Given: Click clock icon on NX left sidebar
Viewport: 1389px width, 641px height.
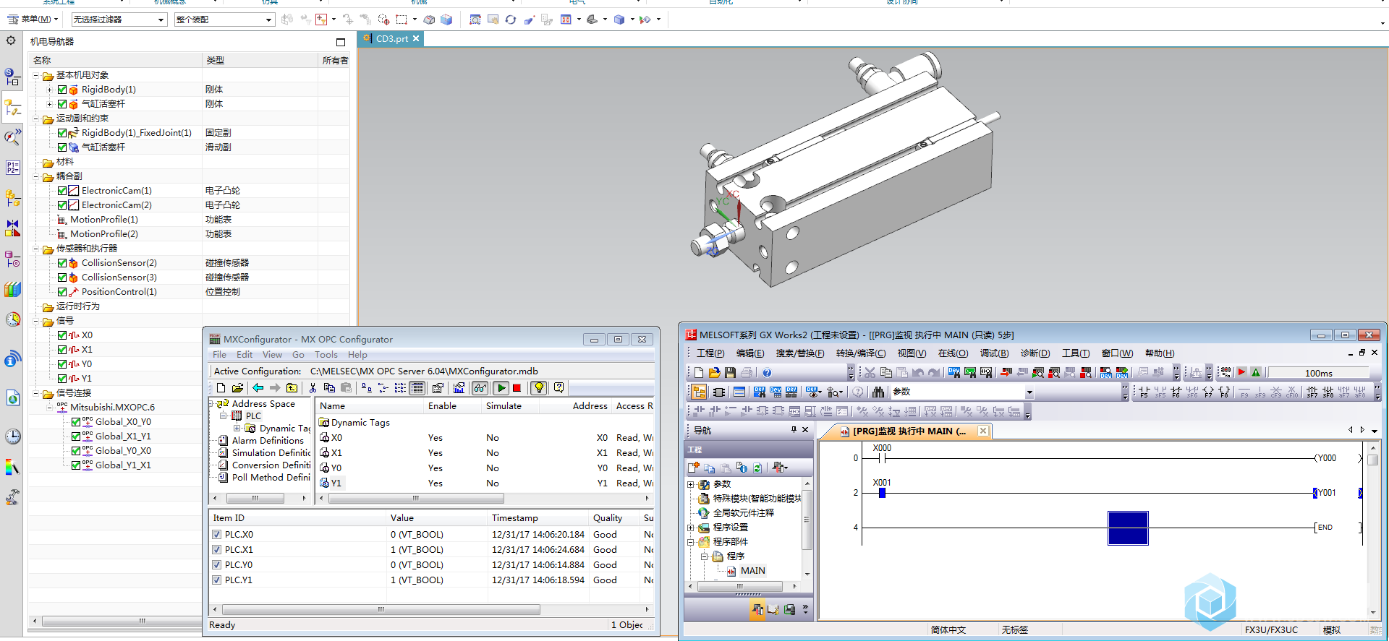Looking at the screenshot, I should pyautogui.click(x=13, y=436).
